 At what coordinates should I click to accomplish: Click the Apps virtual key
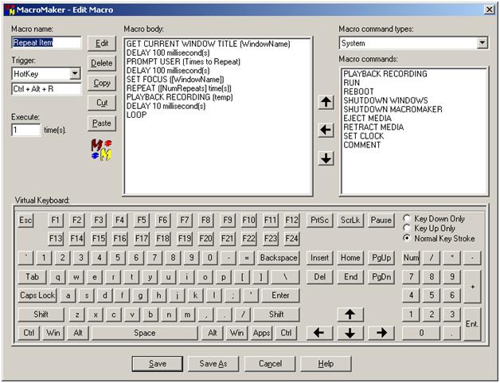(261, 333)
